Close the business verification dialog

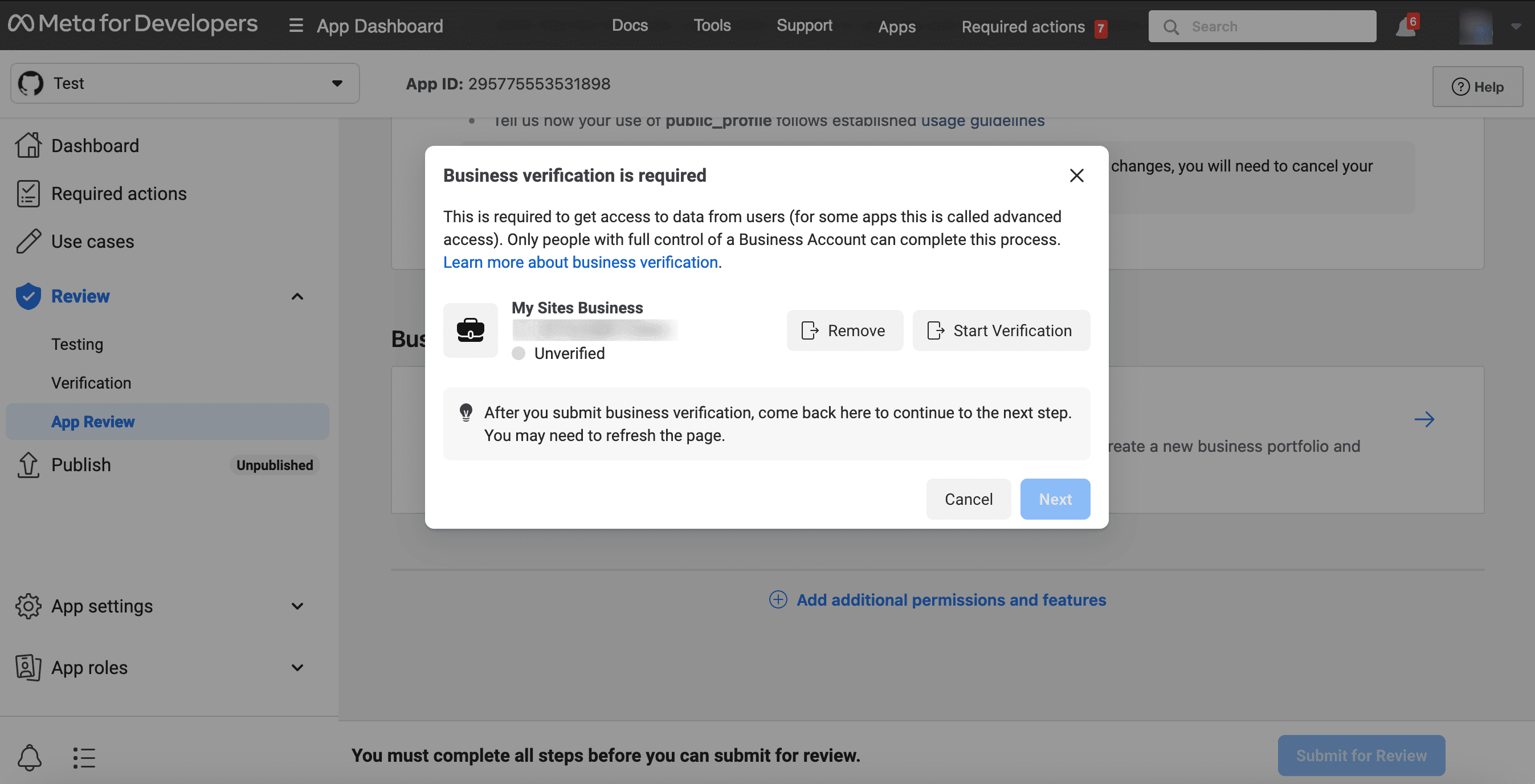tap(1076, 175)
